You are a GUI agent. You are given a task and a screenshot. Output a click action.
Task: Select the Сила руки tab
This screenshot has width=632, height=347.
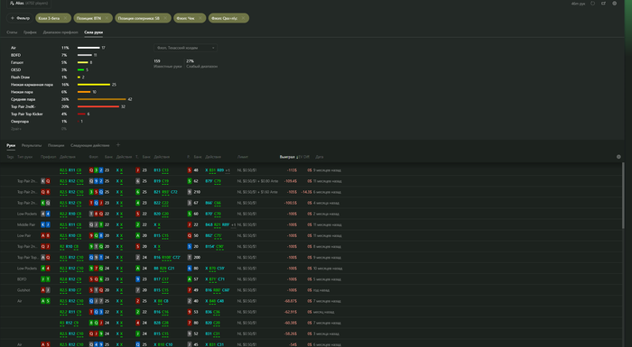[x=94, y=32]
